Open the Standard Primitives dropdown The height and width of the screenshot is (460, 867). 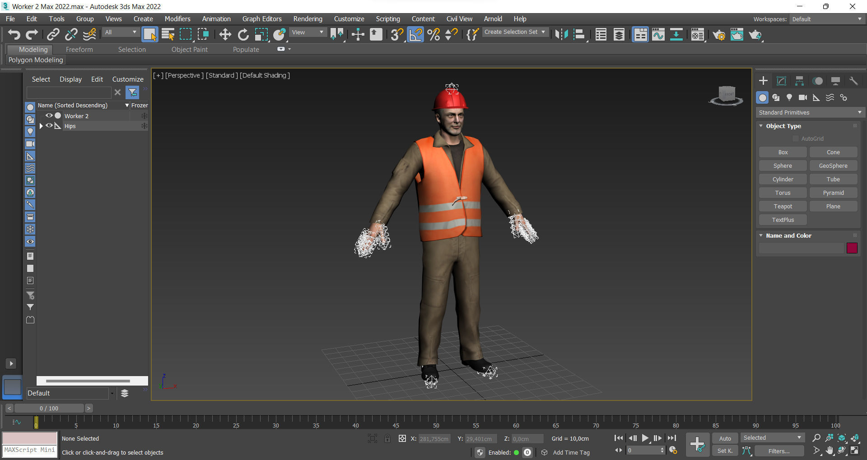click(810, 112)
